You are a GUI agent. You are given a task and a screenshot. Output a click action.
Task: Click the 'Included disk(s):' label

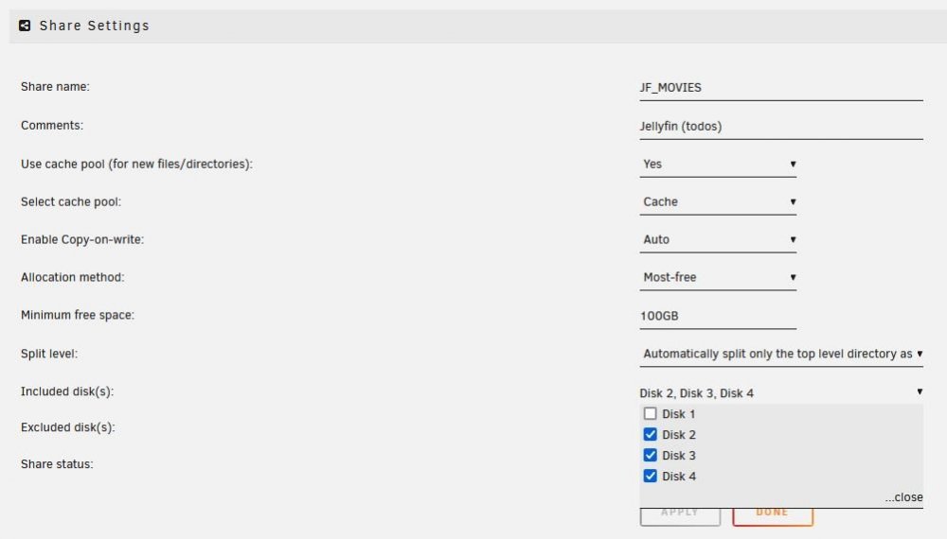pos(67,391)
